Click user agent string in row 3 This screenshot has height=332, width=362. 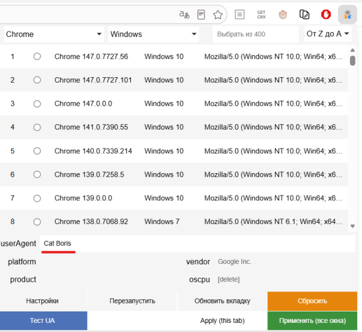pyautogui.click(x=273, y=104)
